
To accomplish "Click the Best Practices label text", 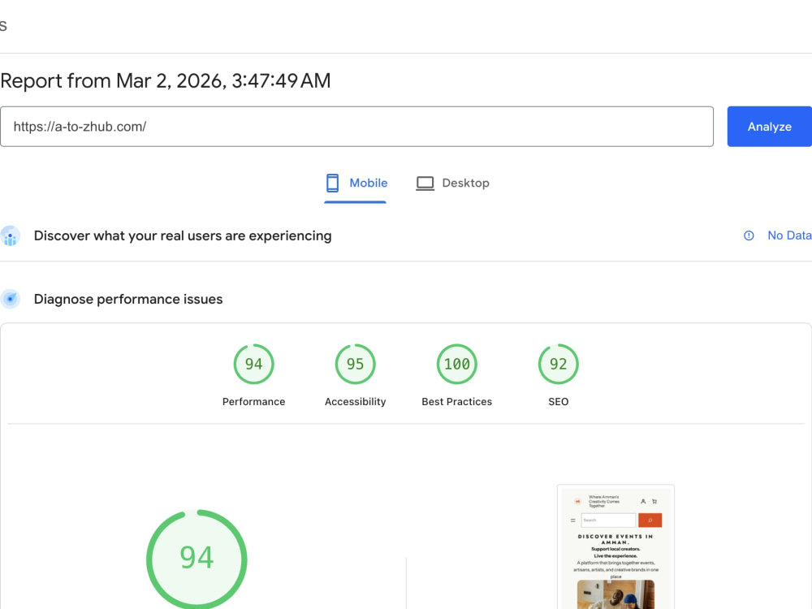I will pyautogui.click(x=456, y=402).
